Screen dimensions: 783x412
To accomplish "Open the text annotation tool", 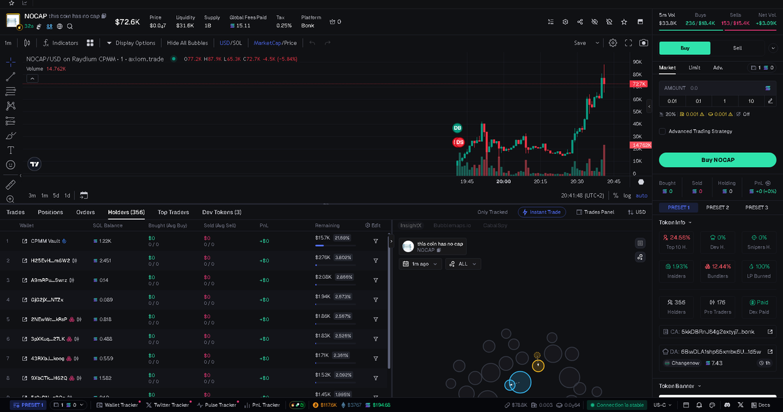I will pos(11,150).
